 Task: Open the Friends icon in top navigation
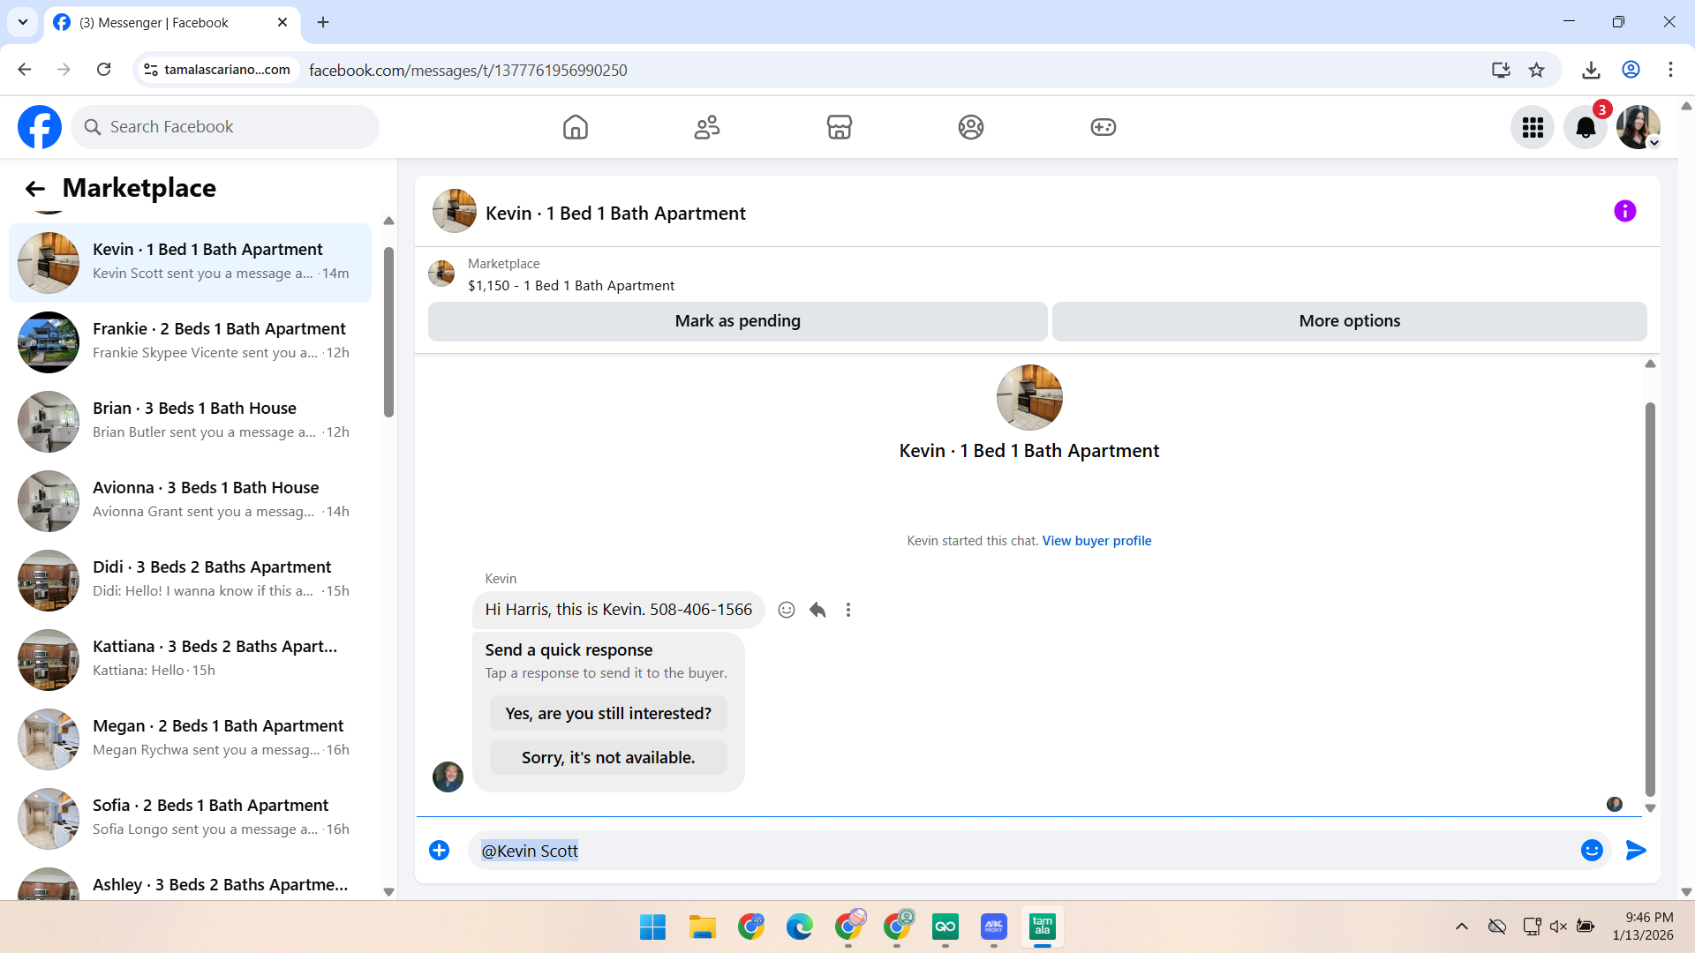(706, 127)
